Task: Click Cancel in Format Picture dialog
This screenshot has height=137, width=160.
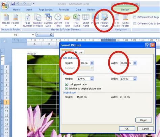Action: click(x=145, y=129)
